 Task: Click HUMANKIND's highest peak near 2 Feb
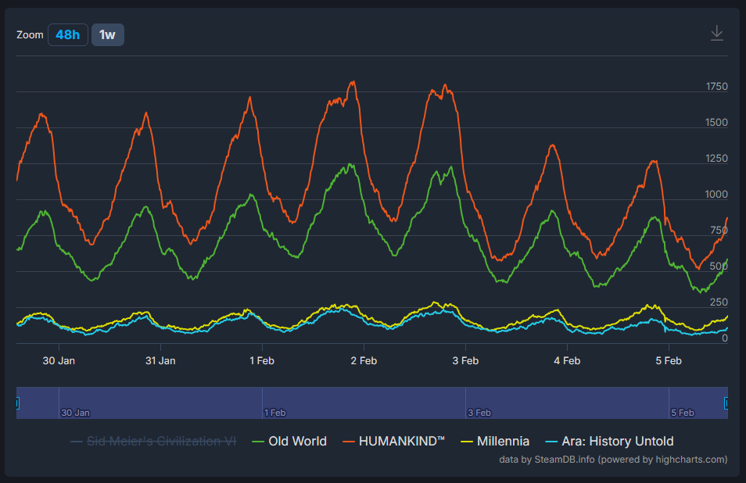point(353,81)
